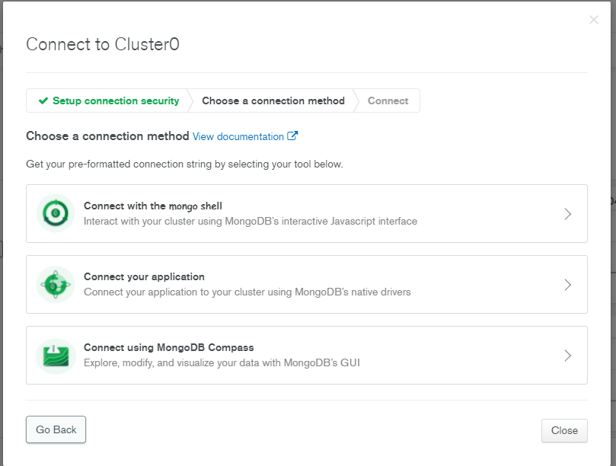Click the 'Interact with your cluster' description text

250,222
